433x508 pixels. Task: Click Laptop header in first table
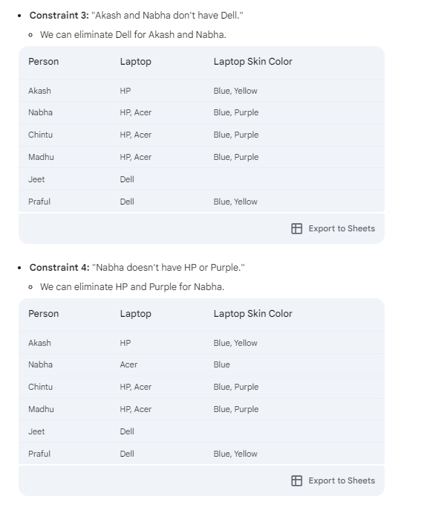point(135,62)
